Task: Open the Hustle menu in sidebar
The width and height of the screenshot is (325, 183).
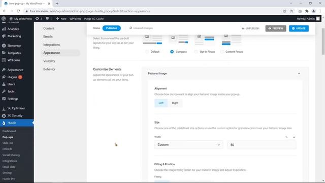Action: click(x=17, y=123)
